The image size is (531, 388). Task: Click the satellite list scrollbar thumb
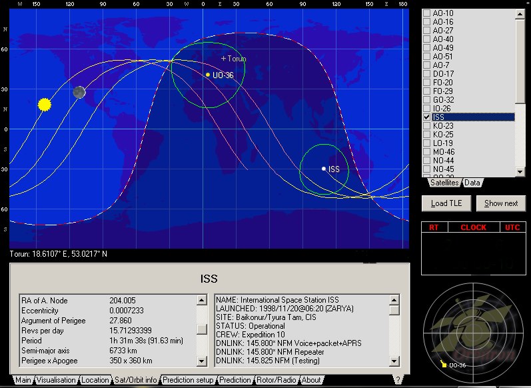pyautogui.click(x=520, y=61)
